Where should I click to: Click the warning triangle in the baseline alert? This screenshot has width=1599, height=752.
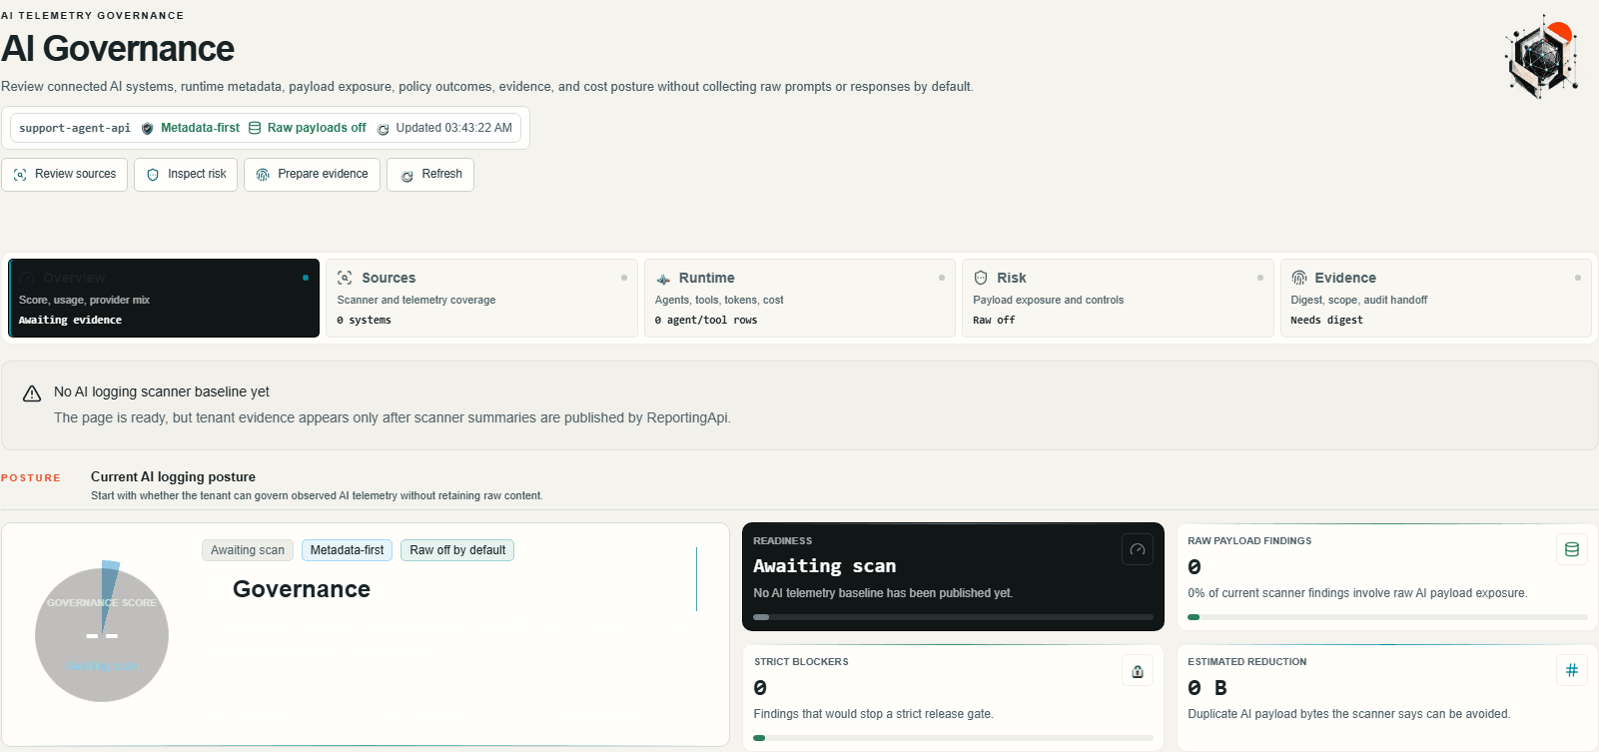point(32,393)
